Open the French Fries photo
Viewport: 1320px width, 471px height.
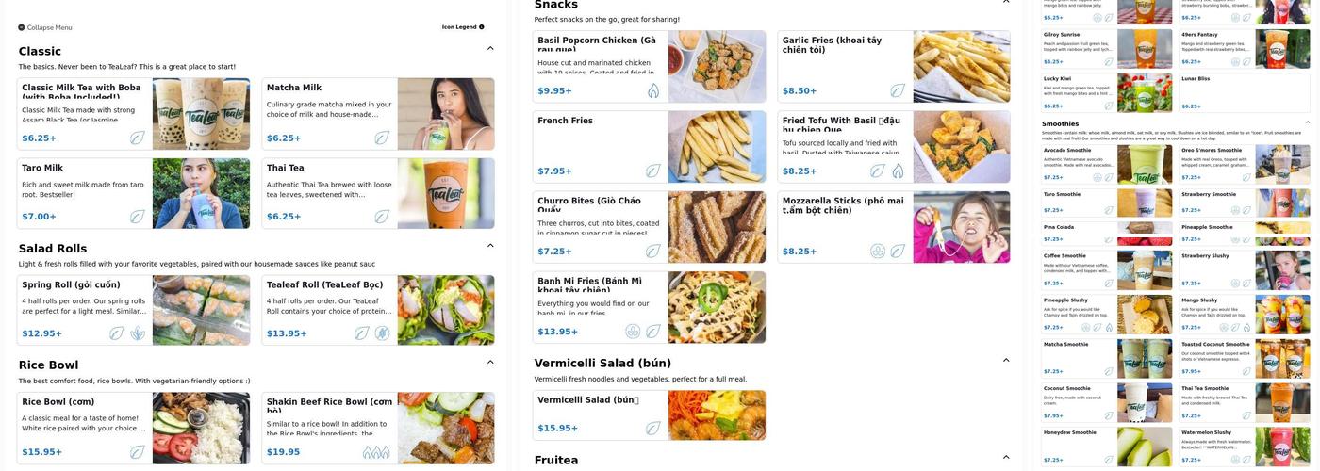(717, 147)
